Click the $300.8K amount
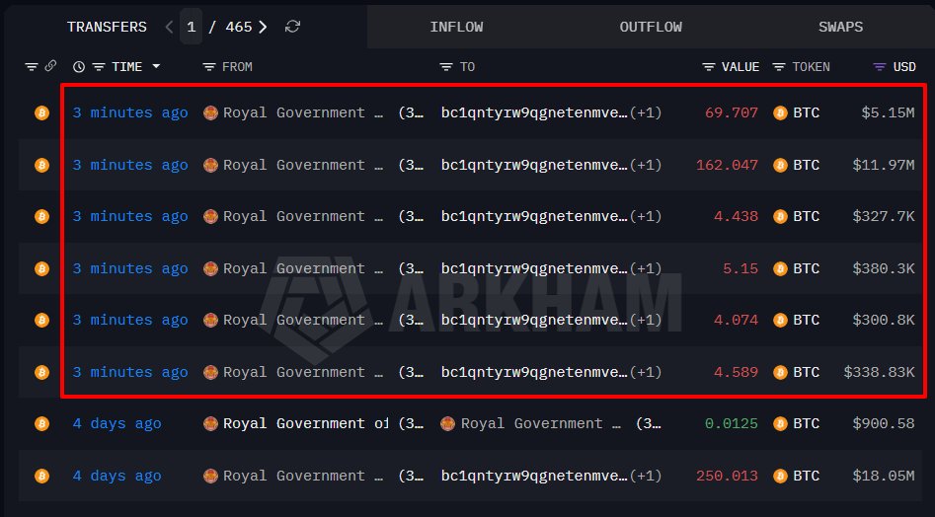This screenshot has height=517, width=935. (883, 320)
